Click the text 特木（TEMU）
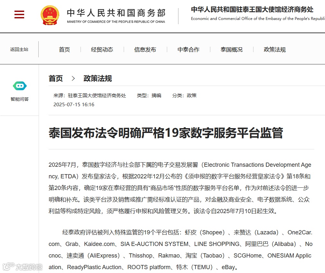Screen dimensions: 325x273 coord(195,267)
